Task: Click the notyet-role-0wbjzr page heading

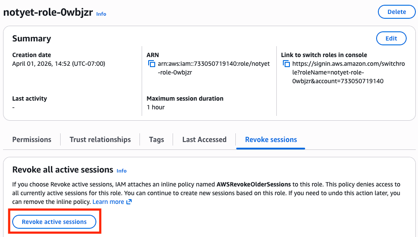Action: coord(48,12)
